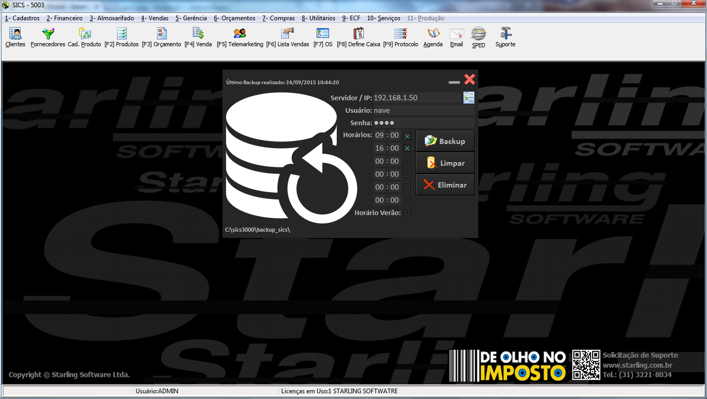Image resolution: width=707 pixels, height=399 pixels.
Task: Click the 09:00 time field
Action: click(x=387, y=135)
